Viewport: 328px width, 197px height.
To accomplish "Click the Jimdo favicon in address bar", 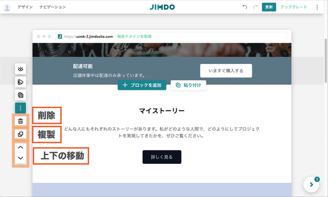I will pyautogui.click(x=60, y=36).
